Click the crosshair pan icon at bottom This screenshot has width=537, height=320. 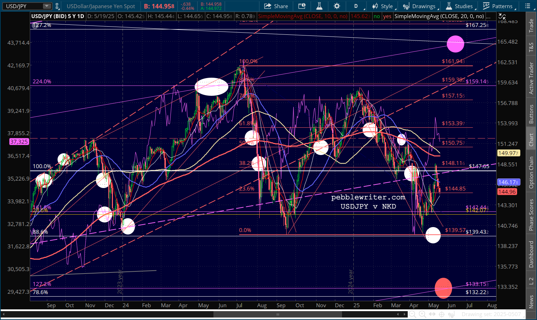(x=441, y=314)
